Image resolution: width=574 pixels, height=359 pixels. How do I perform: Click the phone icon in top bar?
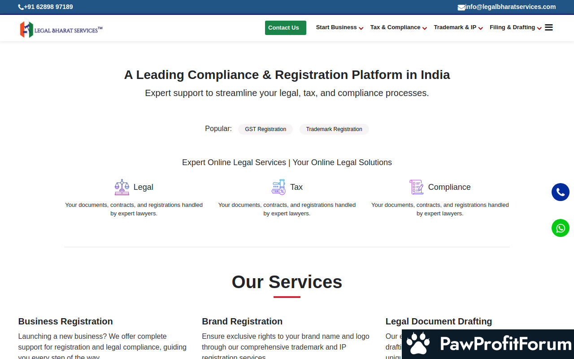click(x=21, y=7)
